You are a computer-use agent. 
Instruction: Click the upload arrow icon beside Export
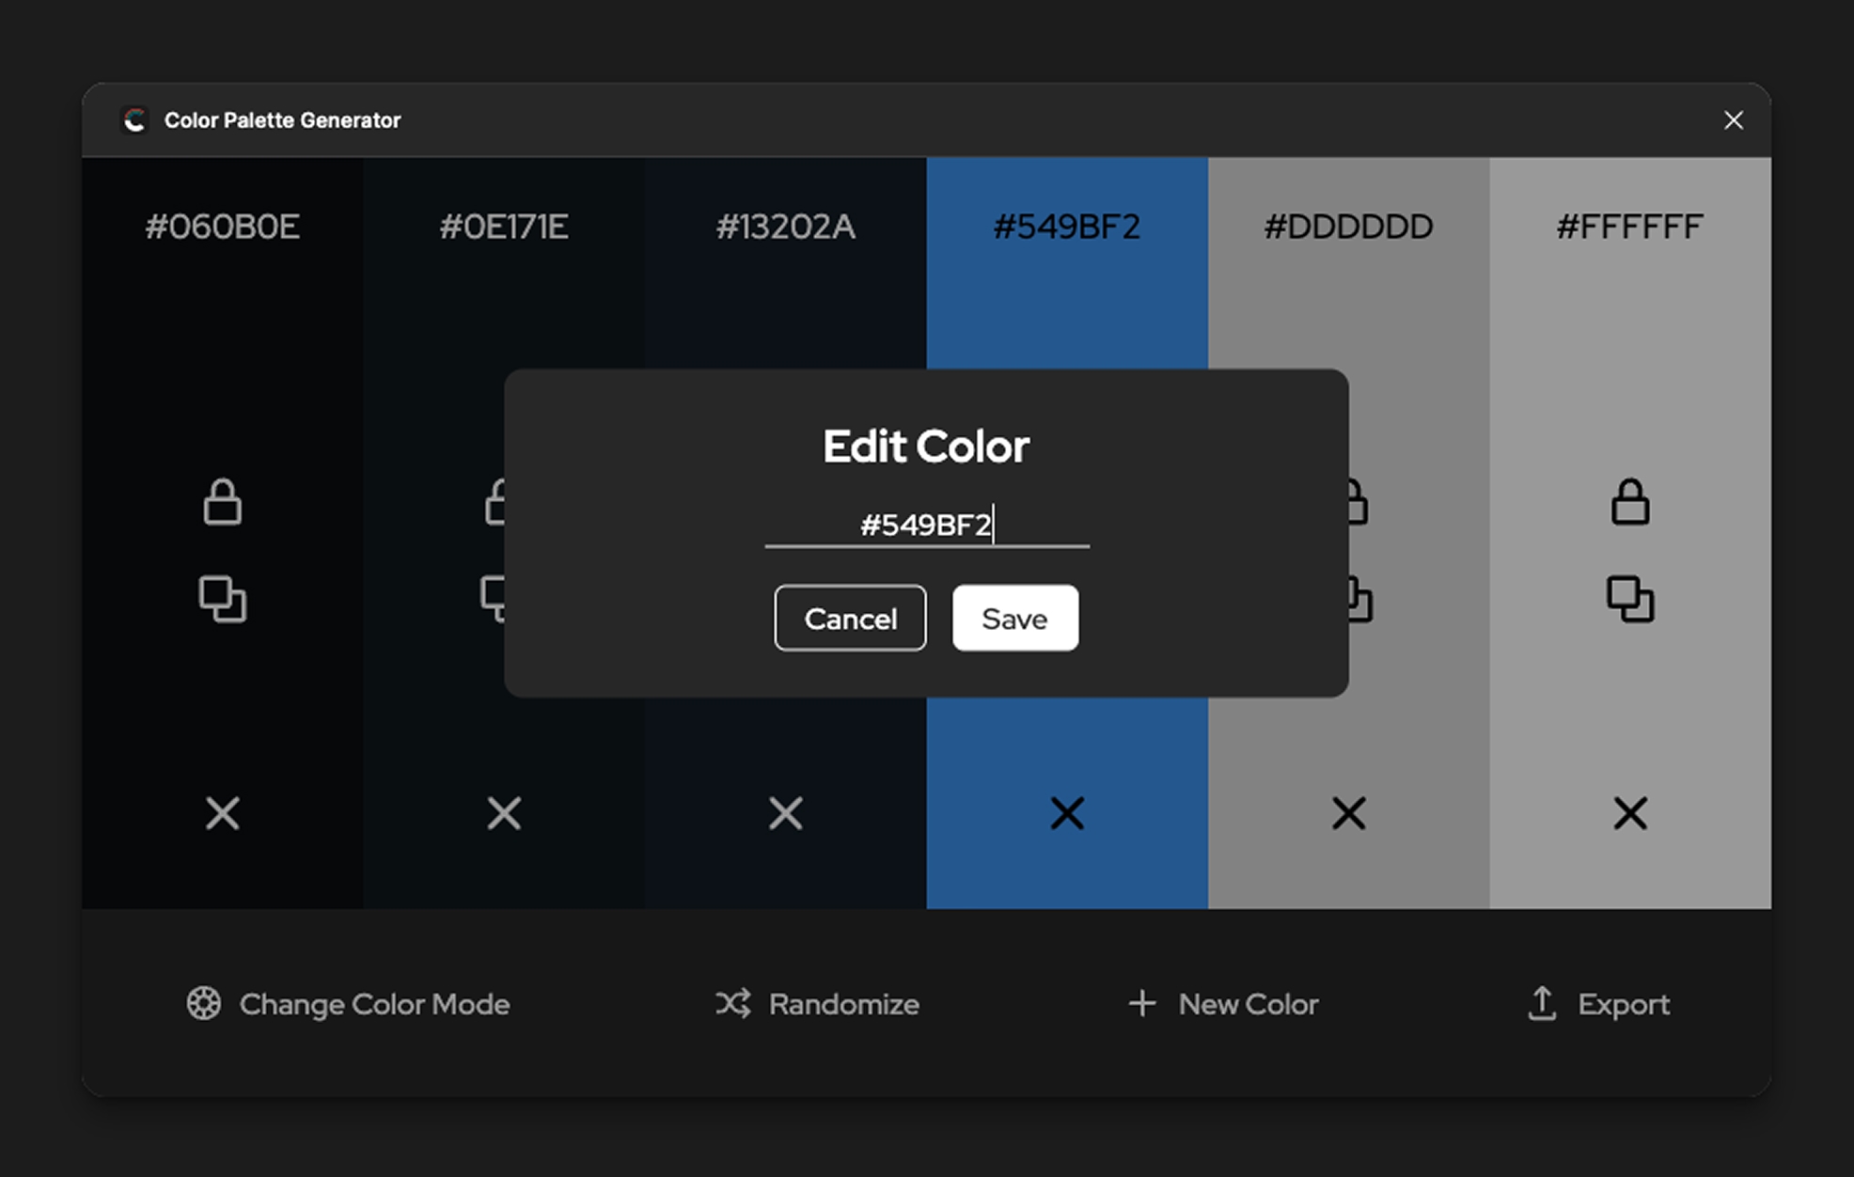click(x=1540, y=1004)
